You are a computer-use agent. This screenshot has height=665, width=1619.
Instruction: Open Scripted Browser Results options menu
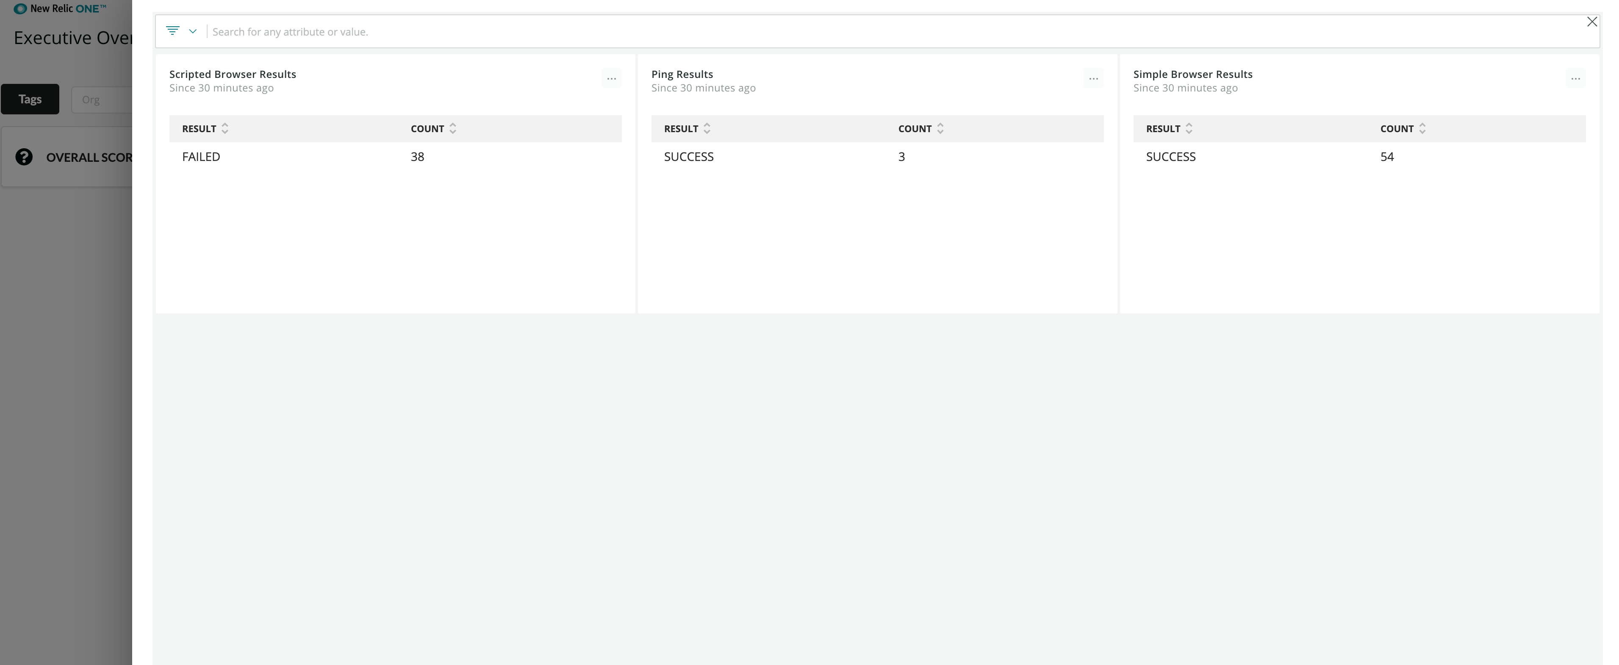[611, 79]
